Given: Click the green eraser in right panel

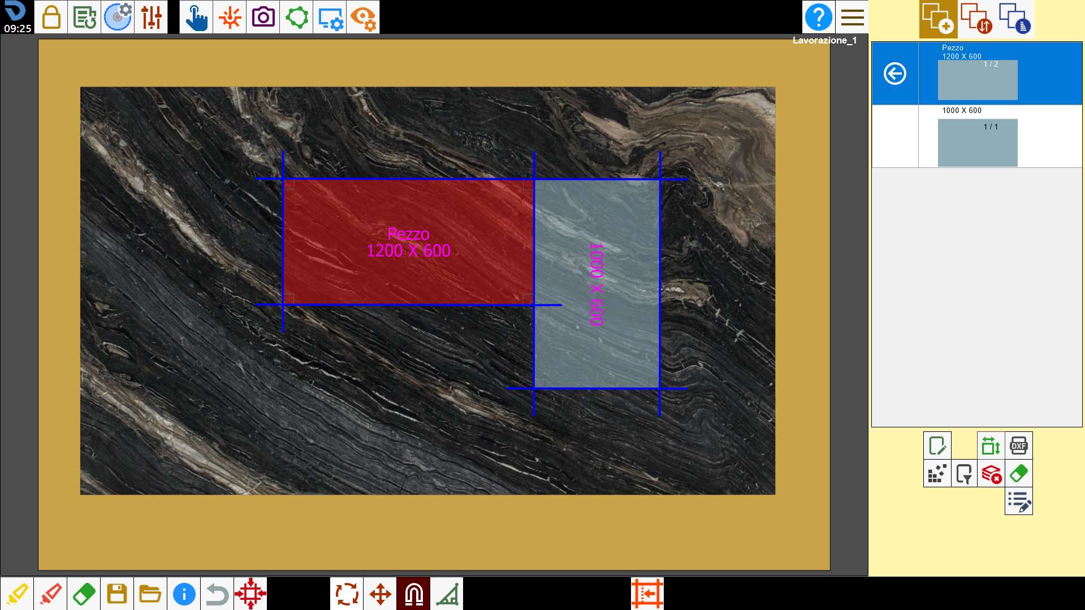Looking at the screenshot, I should (1018, 473).
